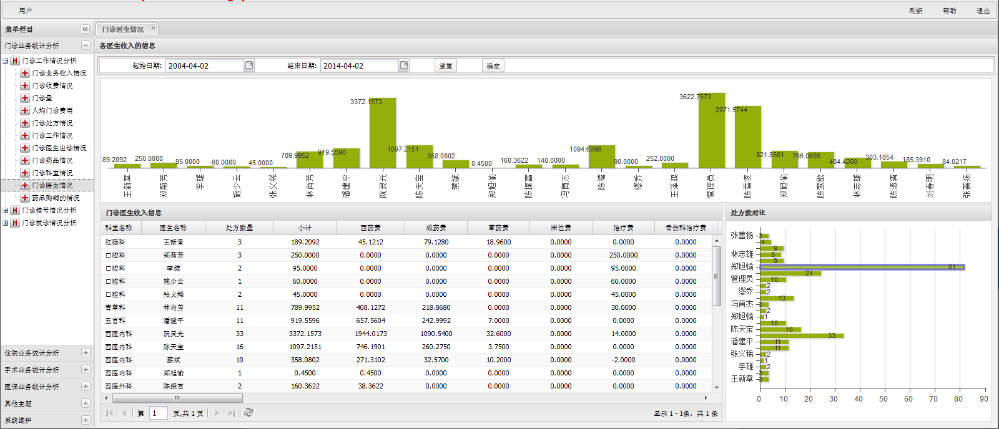Click the 管理员 bar in income chart
This screenshot has height=429, width=999.
pyautogui.click(x=711, y=130)
